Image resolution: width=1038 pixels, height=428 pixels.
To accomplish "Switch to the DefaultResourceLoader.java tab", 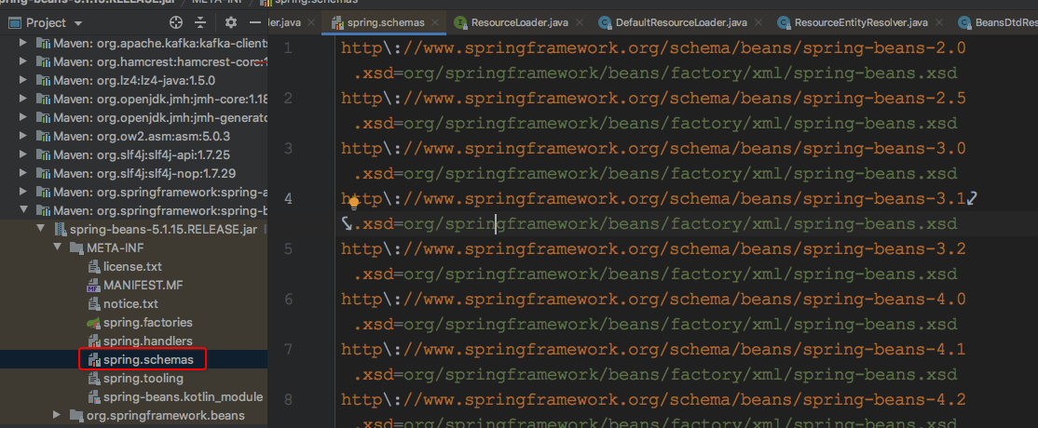I will click(x=681, y=22).
